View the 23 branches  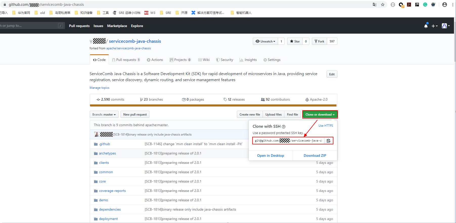click(151, 99)
